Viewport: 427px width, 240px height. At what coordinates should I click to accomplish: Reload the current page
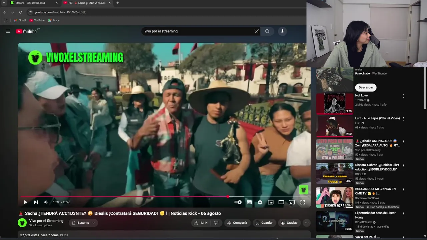pos(21,12)
